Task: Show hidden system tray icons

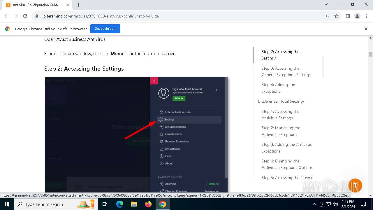Action: tap(314, 204)
